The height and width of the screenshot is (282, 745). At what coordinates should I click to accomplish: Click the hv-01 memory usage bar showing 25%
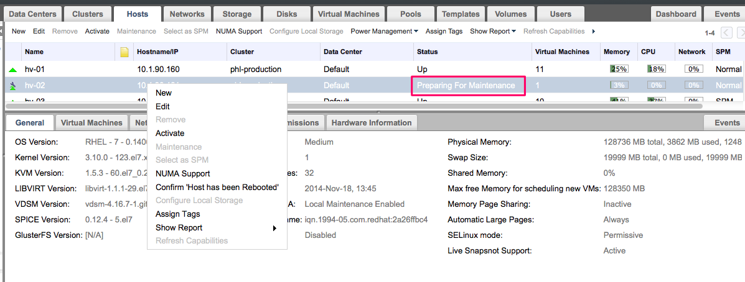pos(619,69)
